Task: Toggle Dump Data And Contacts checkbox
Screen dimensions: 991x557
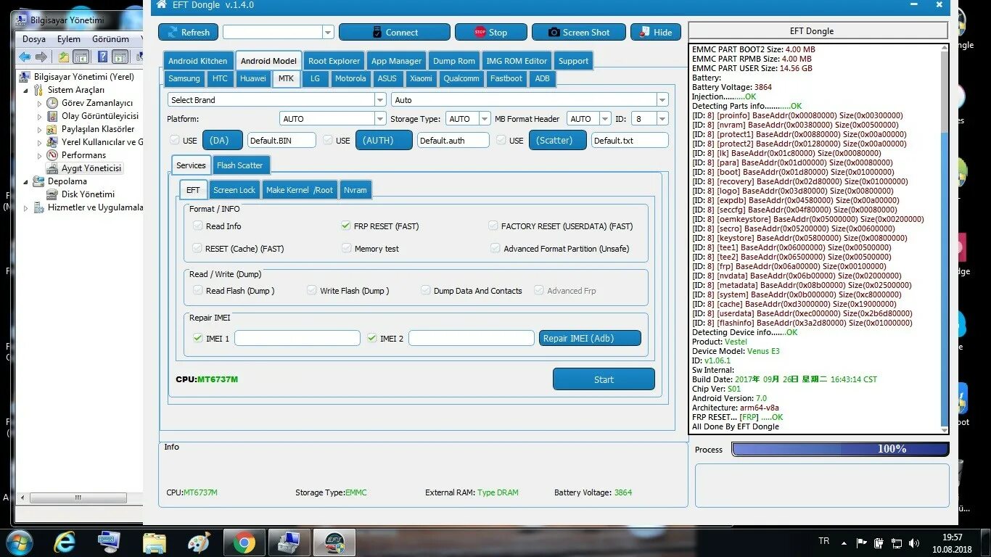Action: click(426, 290)
